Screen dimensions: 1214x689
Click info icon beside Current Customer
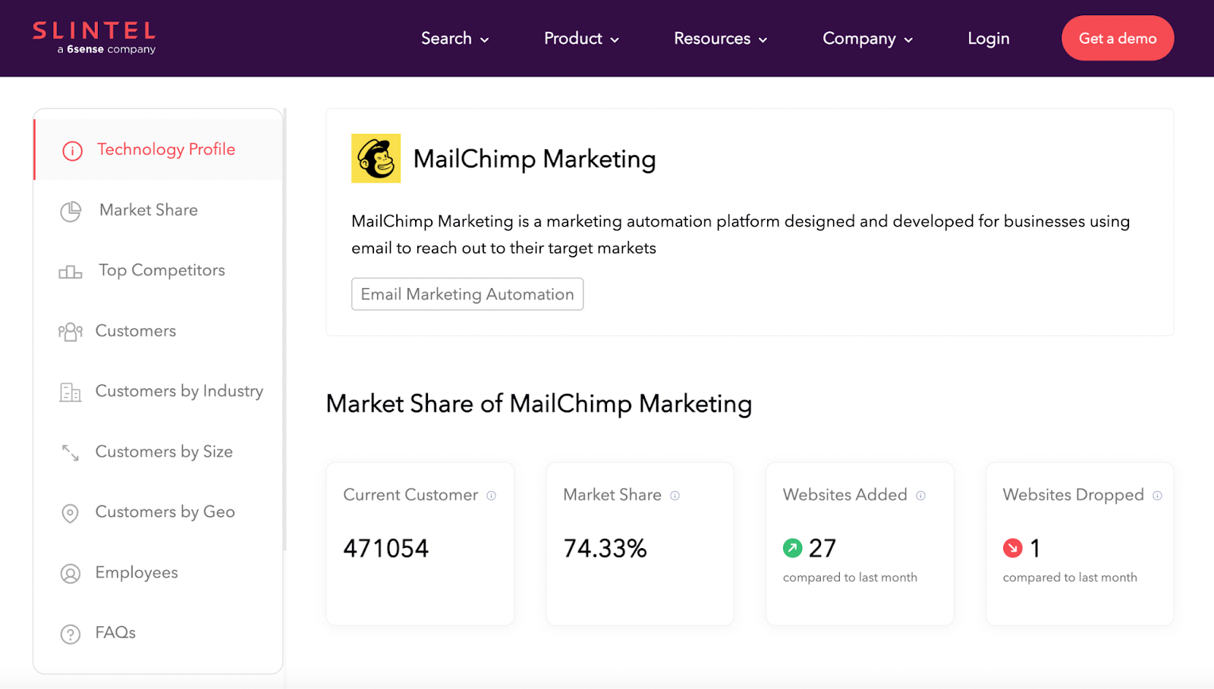point(492,496)
